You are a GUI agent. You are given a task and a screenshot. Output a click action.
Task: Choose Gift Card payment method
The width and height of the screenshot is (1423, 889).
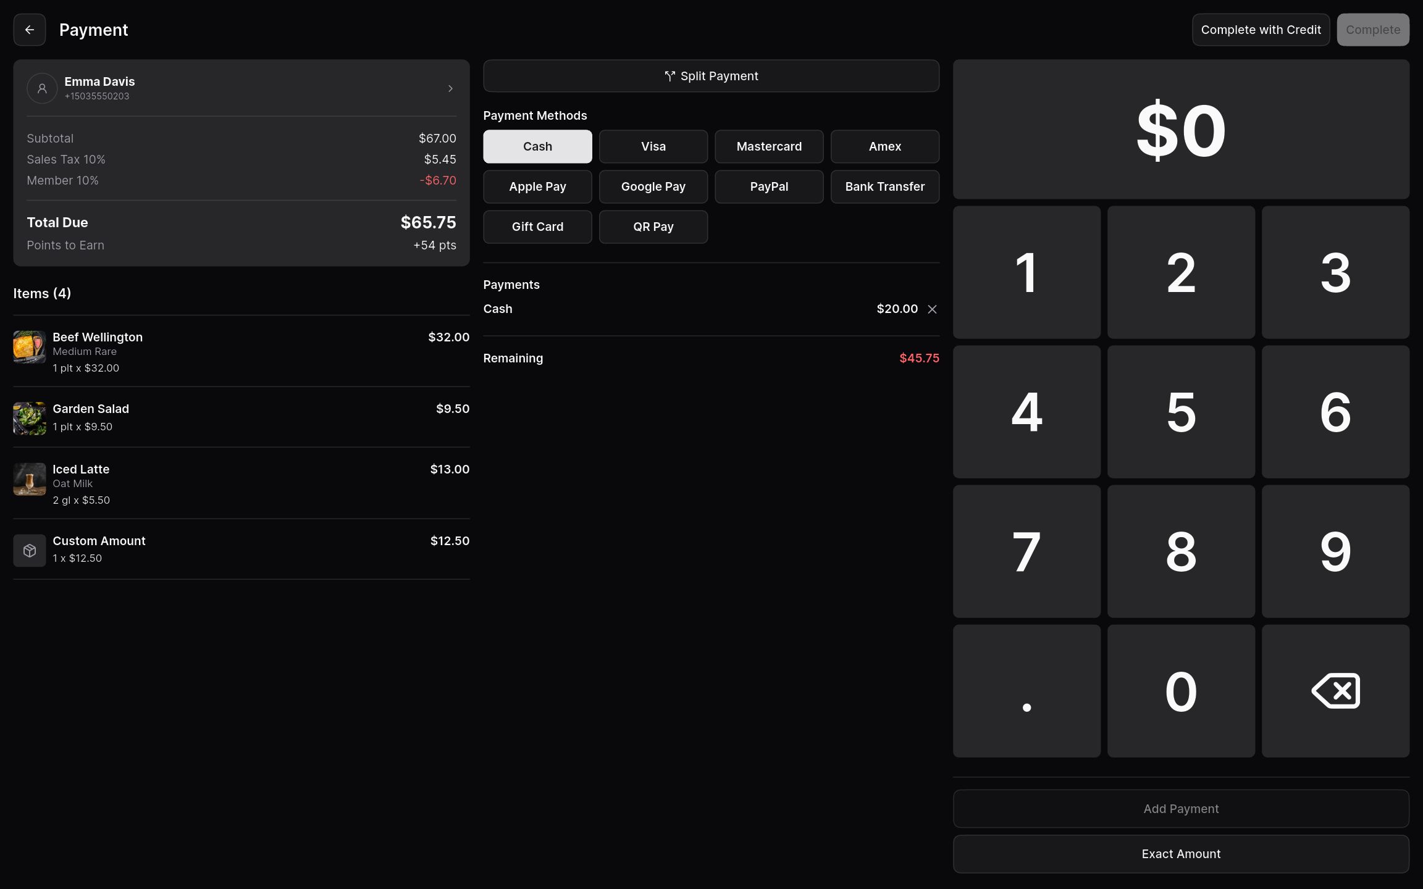pos(537,227)
